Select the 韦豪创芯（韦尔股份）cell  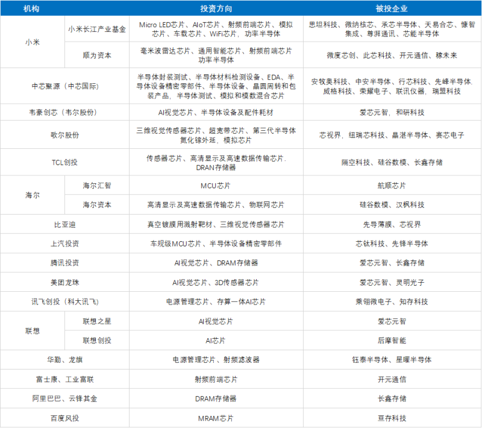(65, 112)
